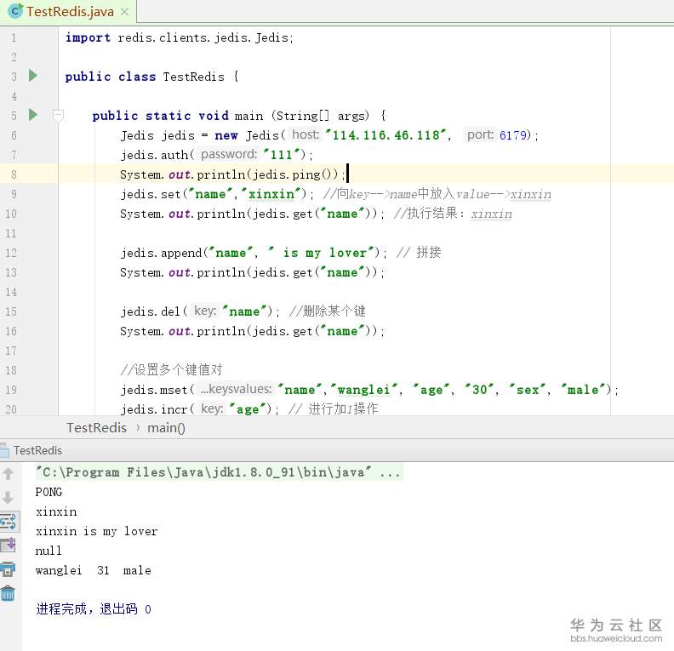This screenshot has width=674, height=651.
Task: Toggle soft-wrap in the run console
Action: coord(9,522)
